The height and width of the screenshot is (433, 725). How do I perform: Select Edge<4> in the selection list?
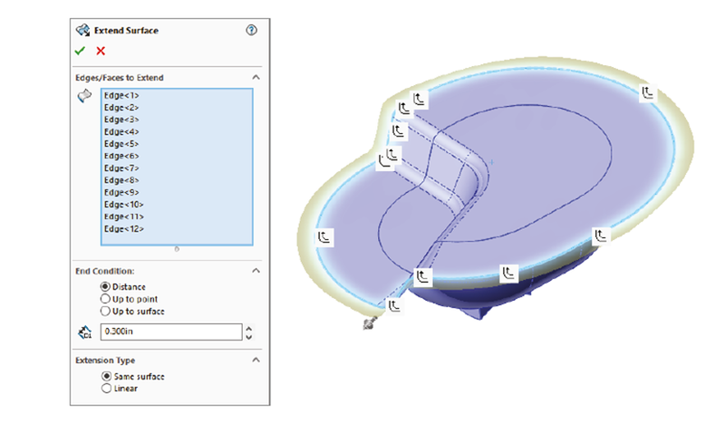coord(121,131)
